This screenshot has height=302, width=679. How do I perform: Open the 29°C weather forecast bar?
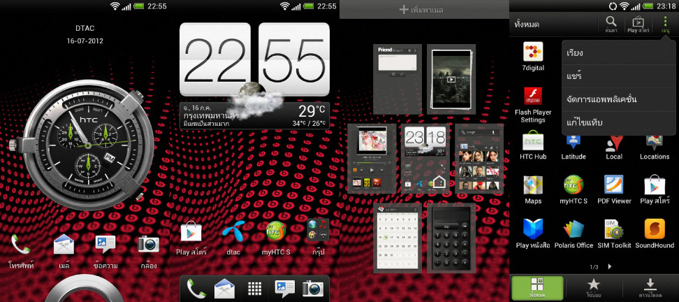254,115
